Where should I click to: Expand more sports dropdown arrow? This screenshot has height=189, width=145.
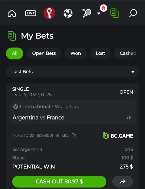coord(99,13)
